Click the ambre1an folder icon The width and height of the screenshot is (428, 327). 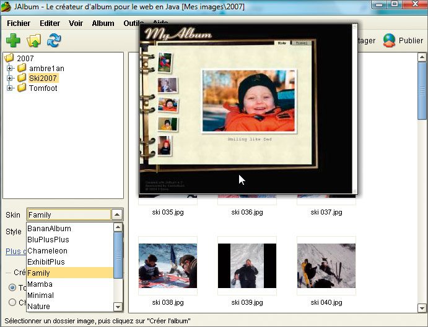[x=22, y=69]
